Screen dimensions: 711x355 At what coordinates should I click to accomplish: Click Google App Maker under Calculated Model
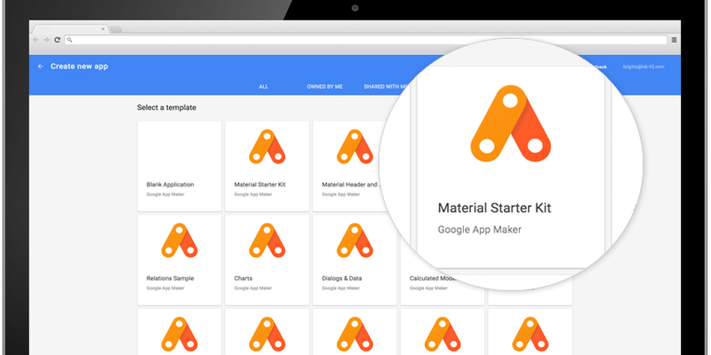tap(428, 288)
